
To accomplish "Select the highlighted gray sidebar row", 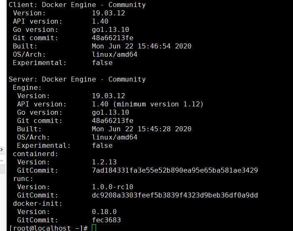I will coord(2,169).
